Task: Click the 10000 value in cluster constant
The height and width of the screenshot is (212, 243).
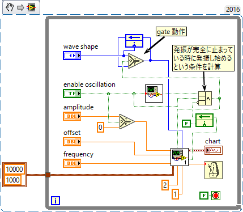Action: [14, 169]
